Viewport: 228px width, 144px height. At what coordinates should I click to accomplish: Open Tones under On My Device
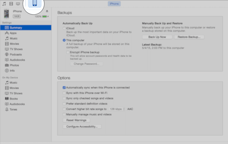click(26, 109)
